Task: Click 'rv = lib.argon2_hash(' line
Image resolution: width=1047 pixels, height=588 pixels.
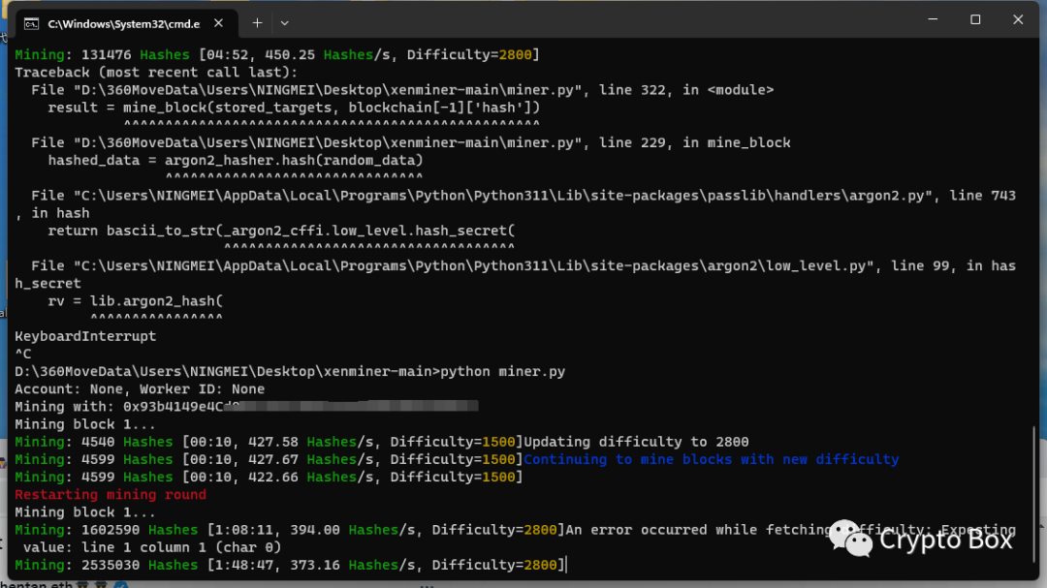Action: coord(135,301)
